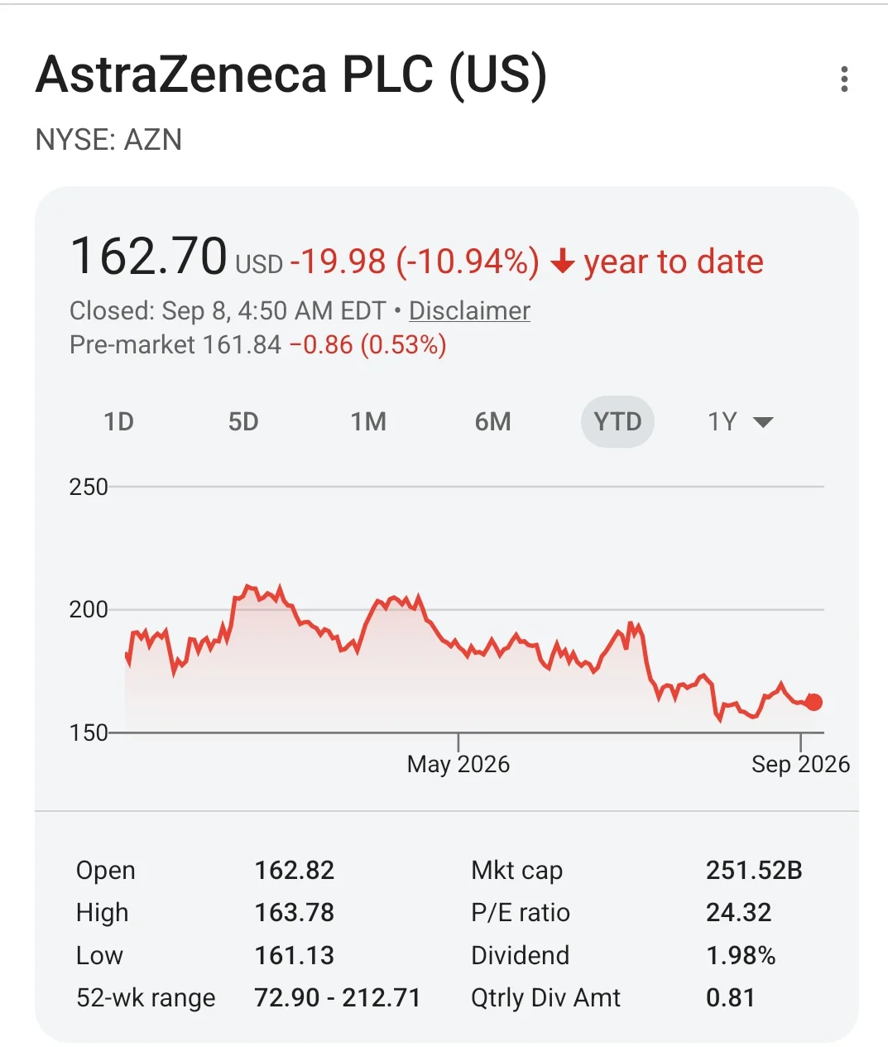Image resolution: width=888 pixels, height=1047 pixels.
Task: Open the Disclaimer link
Action: click(x=469, y=310)
